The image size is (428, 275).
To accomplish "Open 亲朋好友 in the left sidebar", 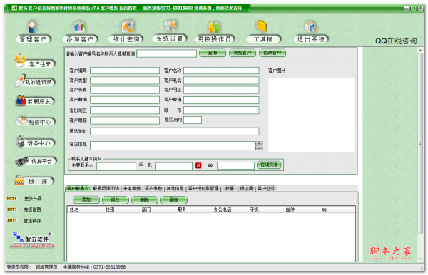I will (35, 101).
